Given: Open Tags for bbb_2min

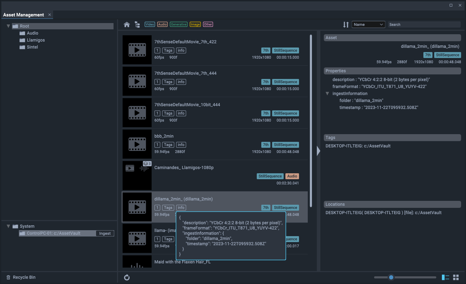Looking at the screenshot, I should (x=168, y=145).
